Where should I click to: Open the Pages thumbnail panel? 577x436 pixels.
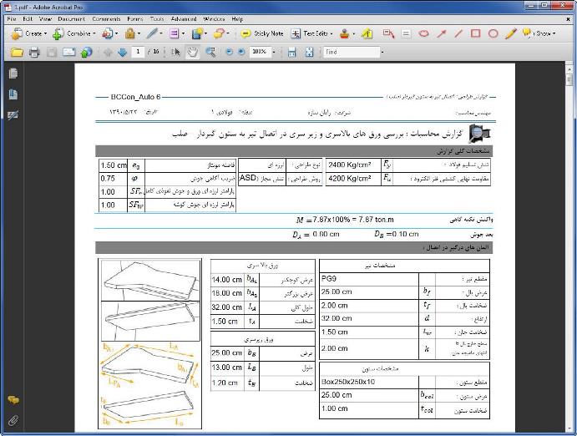pos(13,74)
